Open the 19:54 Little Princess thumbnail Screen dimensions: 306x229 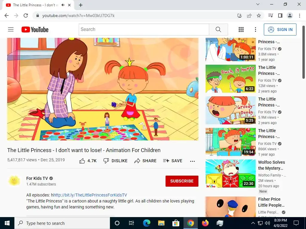(230, 142)
